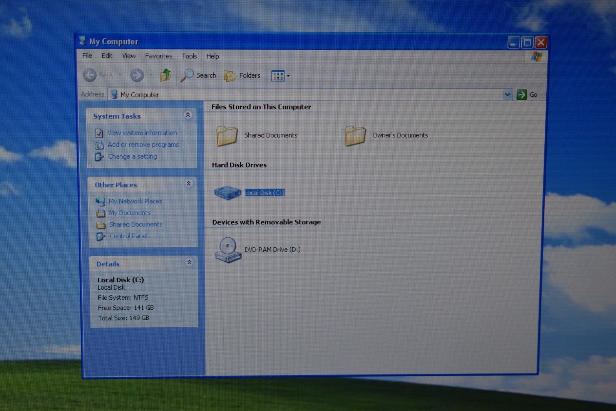Select the Shared Documents folder icon
Screen dimensions: 616x411
pos(227,136)
